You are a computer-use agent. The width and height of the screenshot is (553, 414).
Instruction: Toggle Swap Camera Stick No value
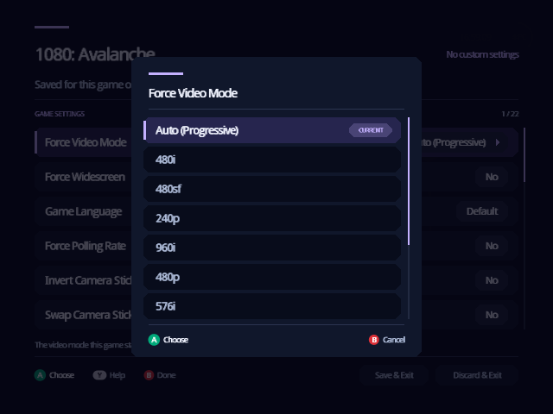coord(492,315)
